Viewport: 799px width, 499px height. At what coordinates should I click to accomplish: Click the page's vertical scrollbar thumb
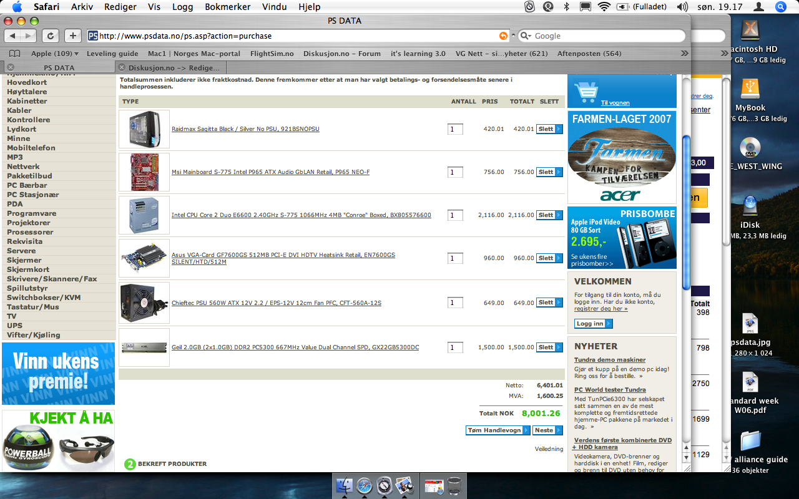click(687, 212)
